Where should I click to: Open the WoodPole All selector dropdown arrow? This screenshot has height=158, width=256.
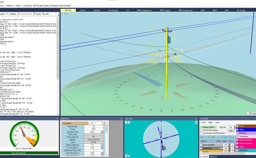click(103, 123)
